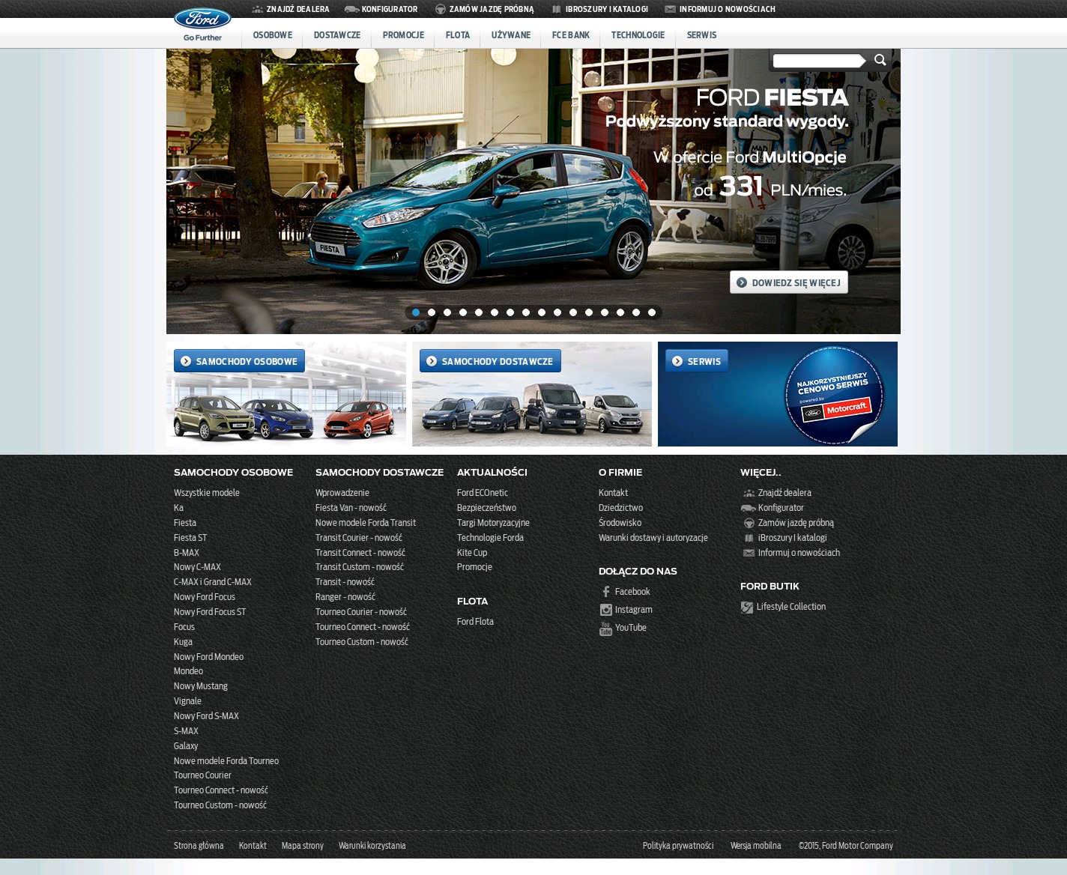Open the Technologie menu
1067x875 pixels.
pos(638,35)
